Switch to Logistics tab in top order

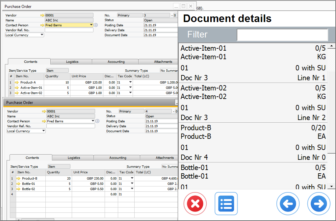(x=72, y=62)
